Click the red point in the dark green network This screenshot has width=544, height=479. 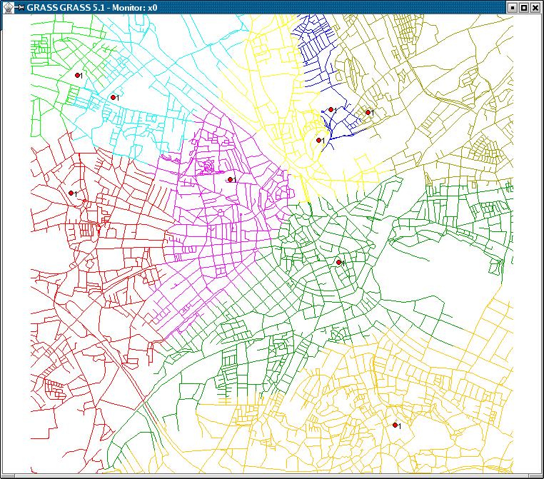(x=339, y=263)
